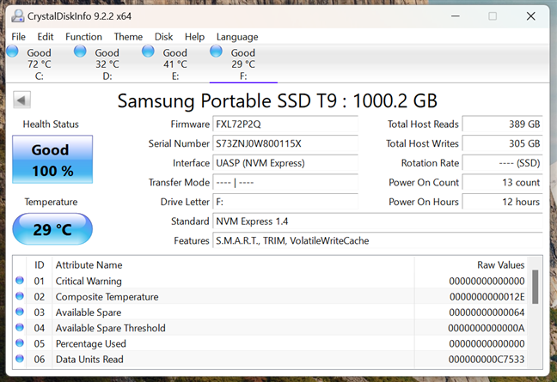This screenshot has height=382, width=557.
Task: Click the status dot for Critical Warning
Action: (x=20, y=281)
